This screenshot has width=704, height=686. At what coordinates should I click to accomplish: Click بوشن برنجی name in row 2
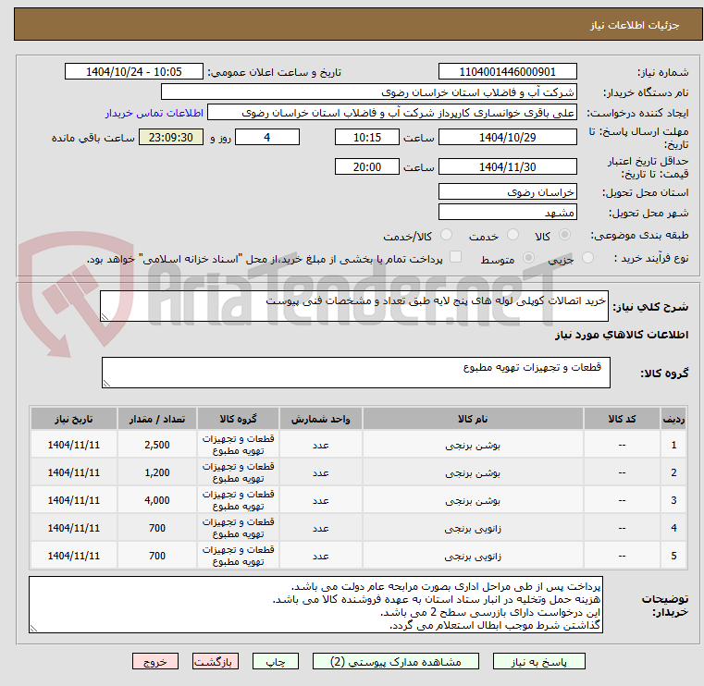tap(473, 472)
